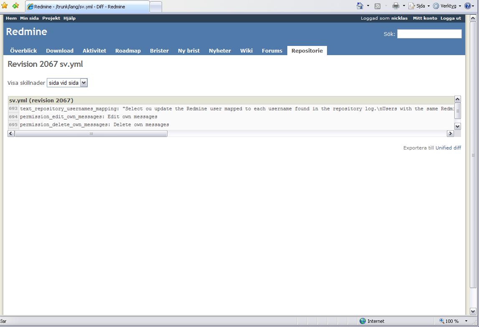Screen dimensions: 479x327
Task: Expand the Help menu dropdown arrow
Action: click(473, 6)
